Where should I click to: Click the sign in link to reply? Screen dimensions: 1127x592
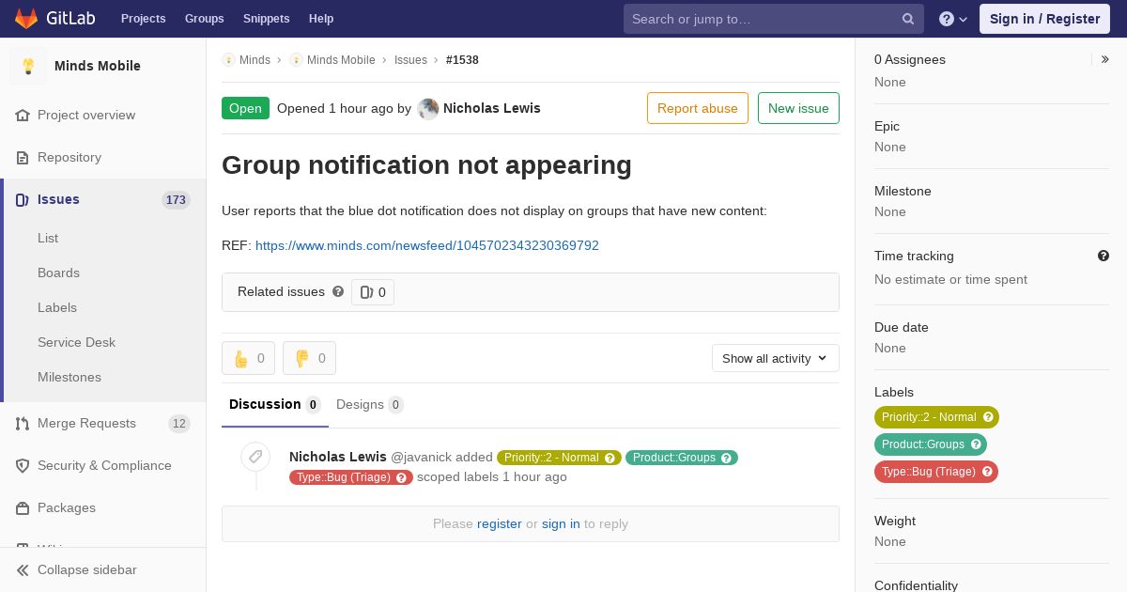pos(561,523)
